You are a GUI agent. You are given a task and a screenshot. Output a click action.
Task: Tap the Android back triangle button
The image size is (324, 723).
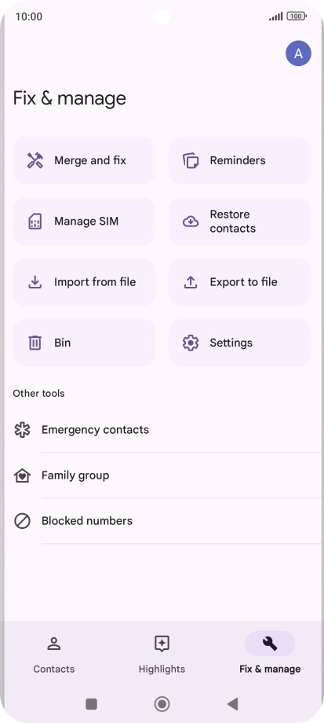[x=232, y=704]
